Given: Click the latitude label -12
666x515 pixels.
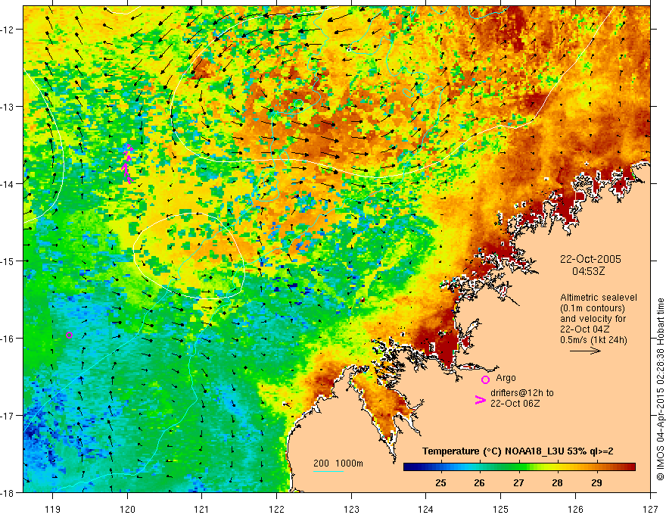Looking at the screenshot, I should coord(8,30).
